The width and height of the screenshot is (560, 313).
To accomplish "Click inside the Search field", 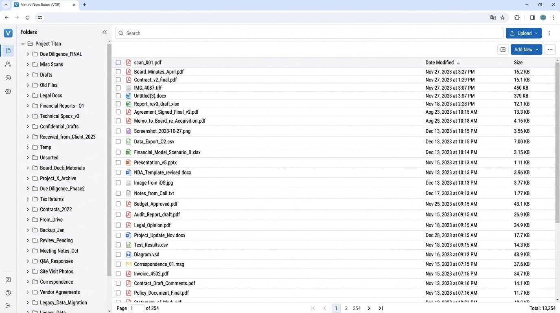I will (244, 33).
